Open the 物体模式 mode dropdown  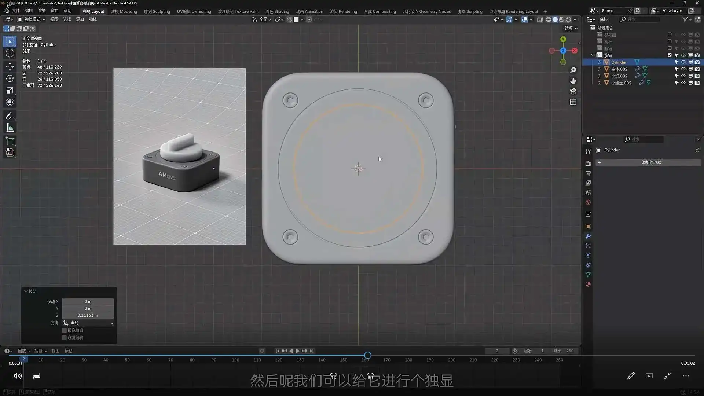click(31, 19)
